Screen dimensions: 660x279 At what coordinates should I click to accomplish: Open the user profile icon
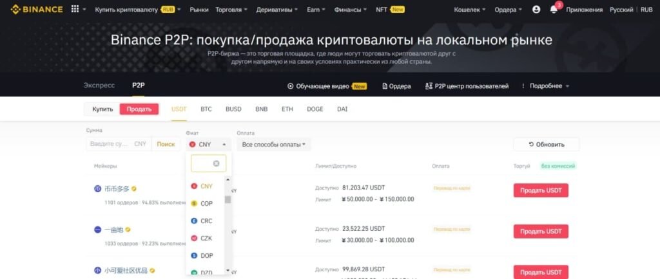[x=536, y=9]
